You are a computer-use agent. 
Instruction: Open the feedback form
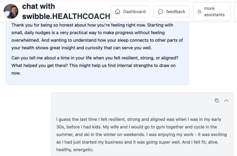pyautogui.click(x=171, y=12)
